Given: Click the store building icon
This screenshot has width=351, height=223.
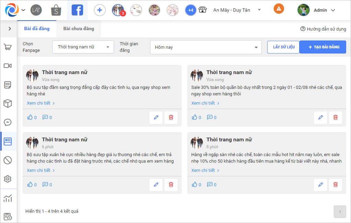Looking at the screenshot, I should point(202,10).
